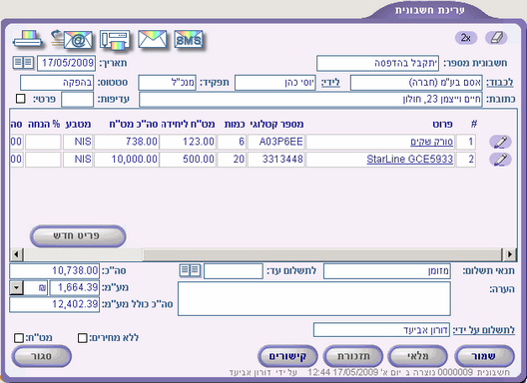Image resolution: width=527 pixels, height=383 pixels.
Task: Click the מלאי inventory button
Action: (418, 356)
